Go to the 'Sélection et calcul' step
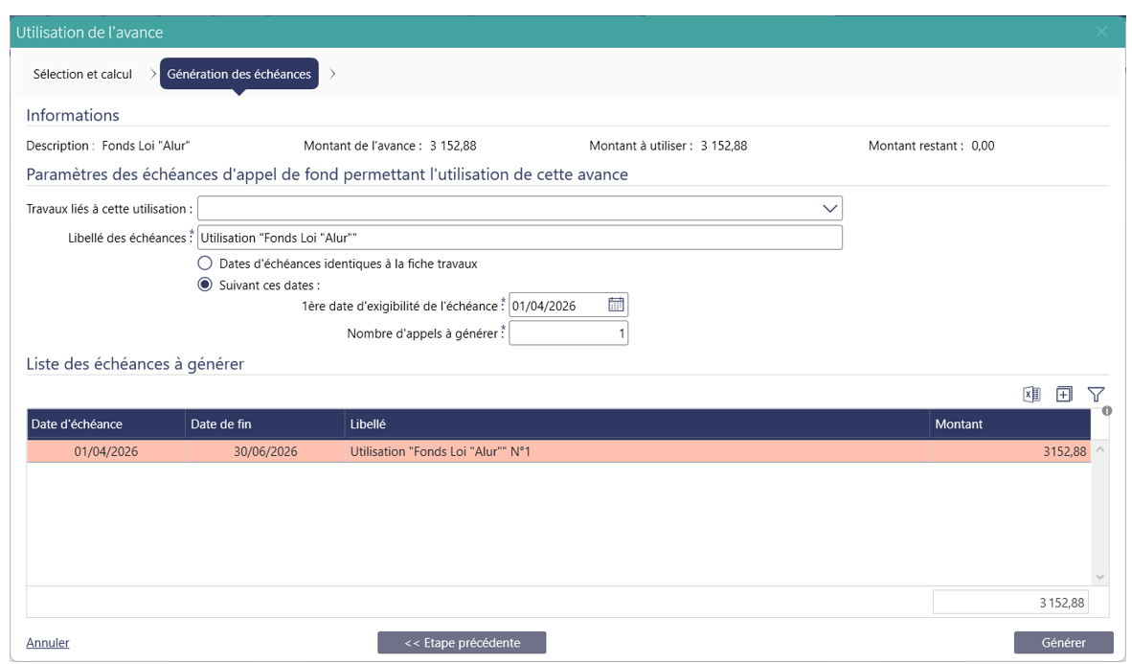Viewport: 1132px width, 664px height. tap(82, 74)
